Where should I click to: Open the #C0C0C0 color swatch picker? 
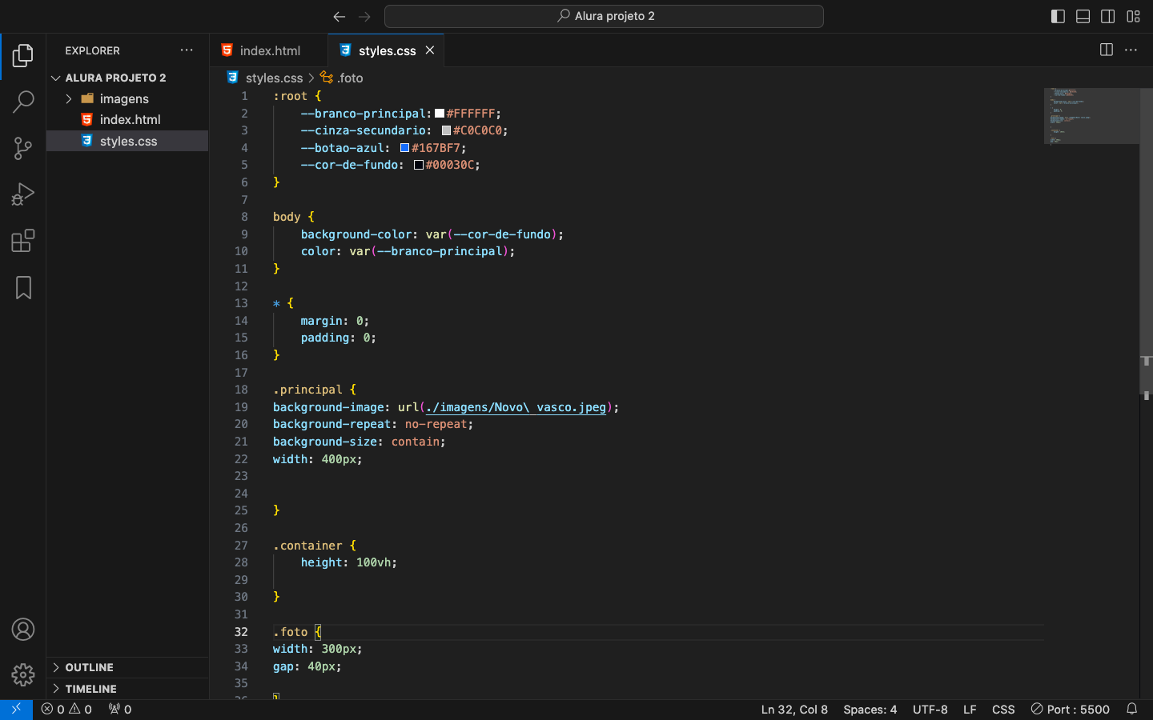(x=446, y=130)
